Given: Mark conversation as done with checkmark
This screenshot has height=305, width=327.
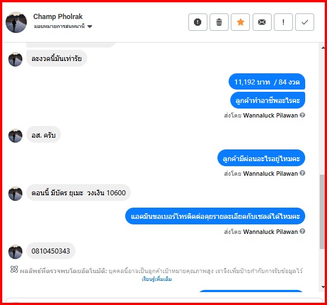Looking at the screenshot, I should [305, 22].
